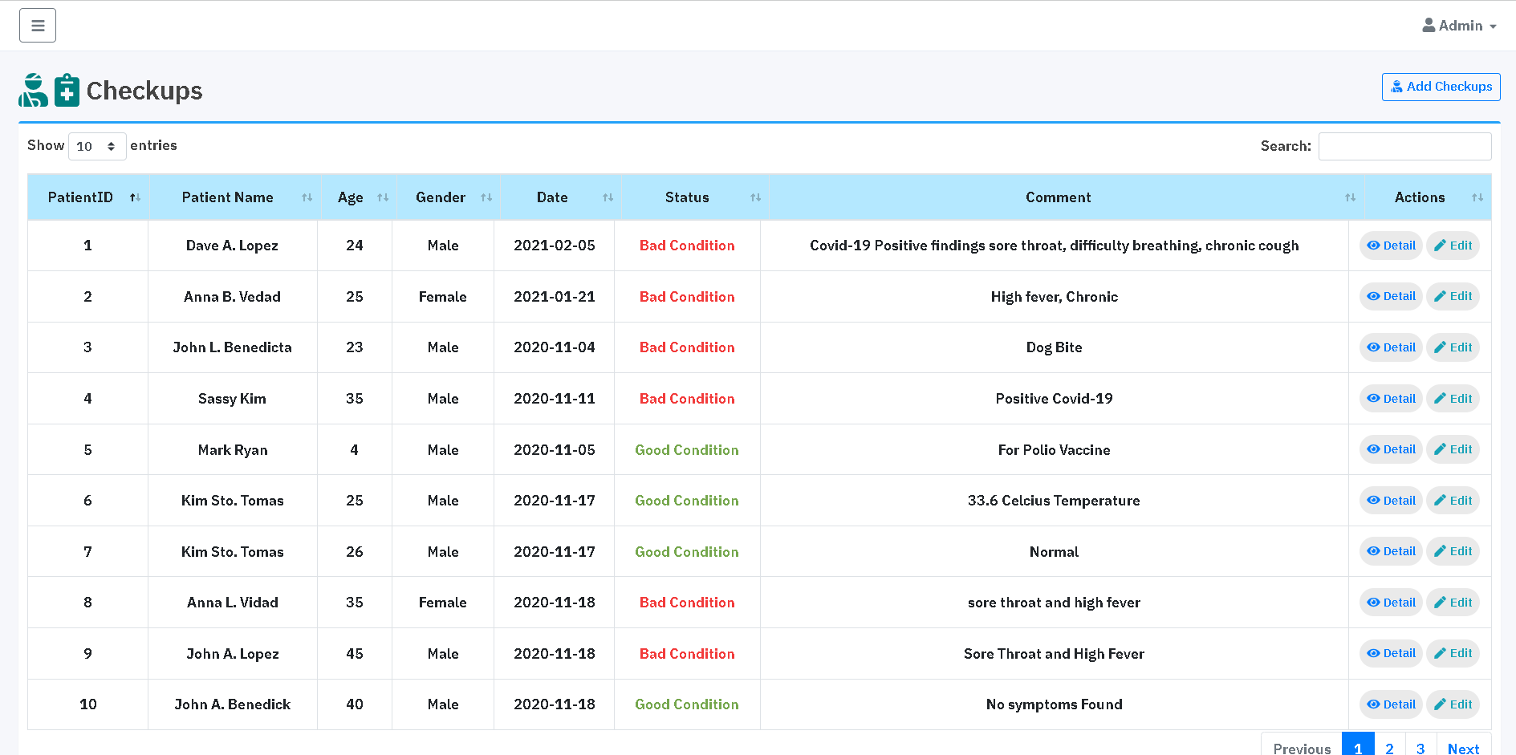Sort the Status column via its sort arrows
Viewport: 1516px width, 755px height.
(754, 197)
